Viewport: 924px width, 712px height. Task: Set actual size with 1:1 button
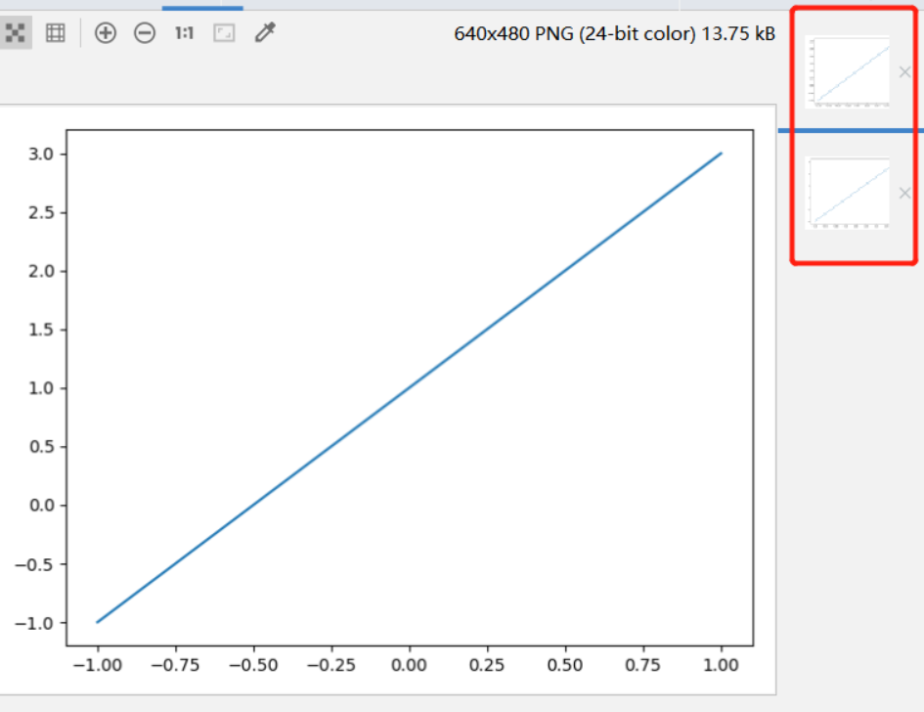pyautogui.click(x=184, y=33)
